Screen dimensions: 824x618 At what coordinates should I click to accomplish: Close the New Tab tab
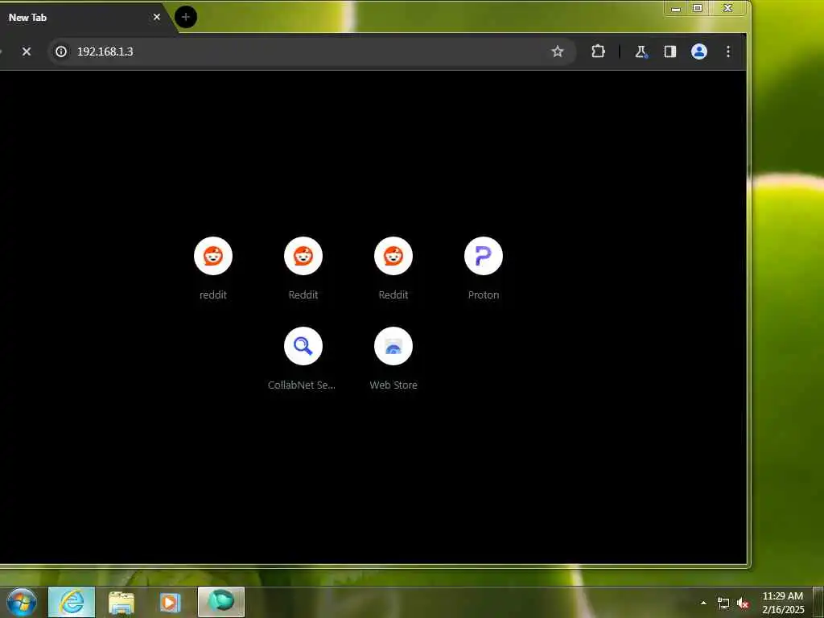pos(157,18)
